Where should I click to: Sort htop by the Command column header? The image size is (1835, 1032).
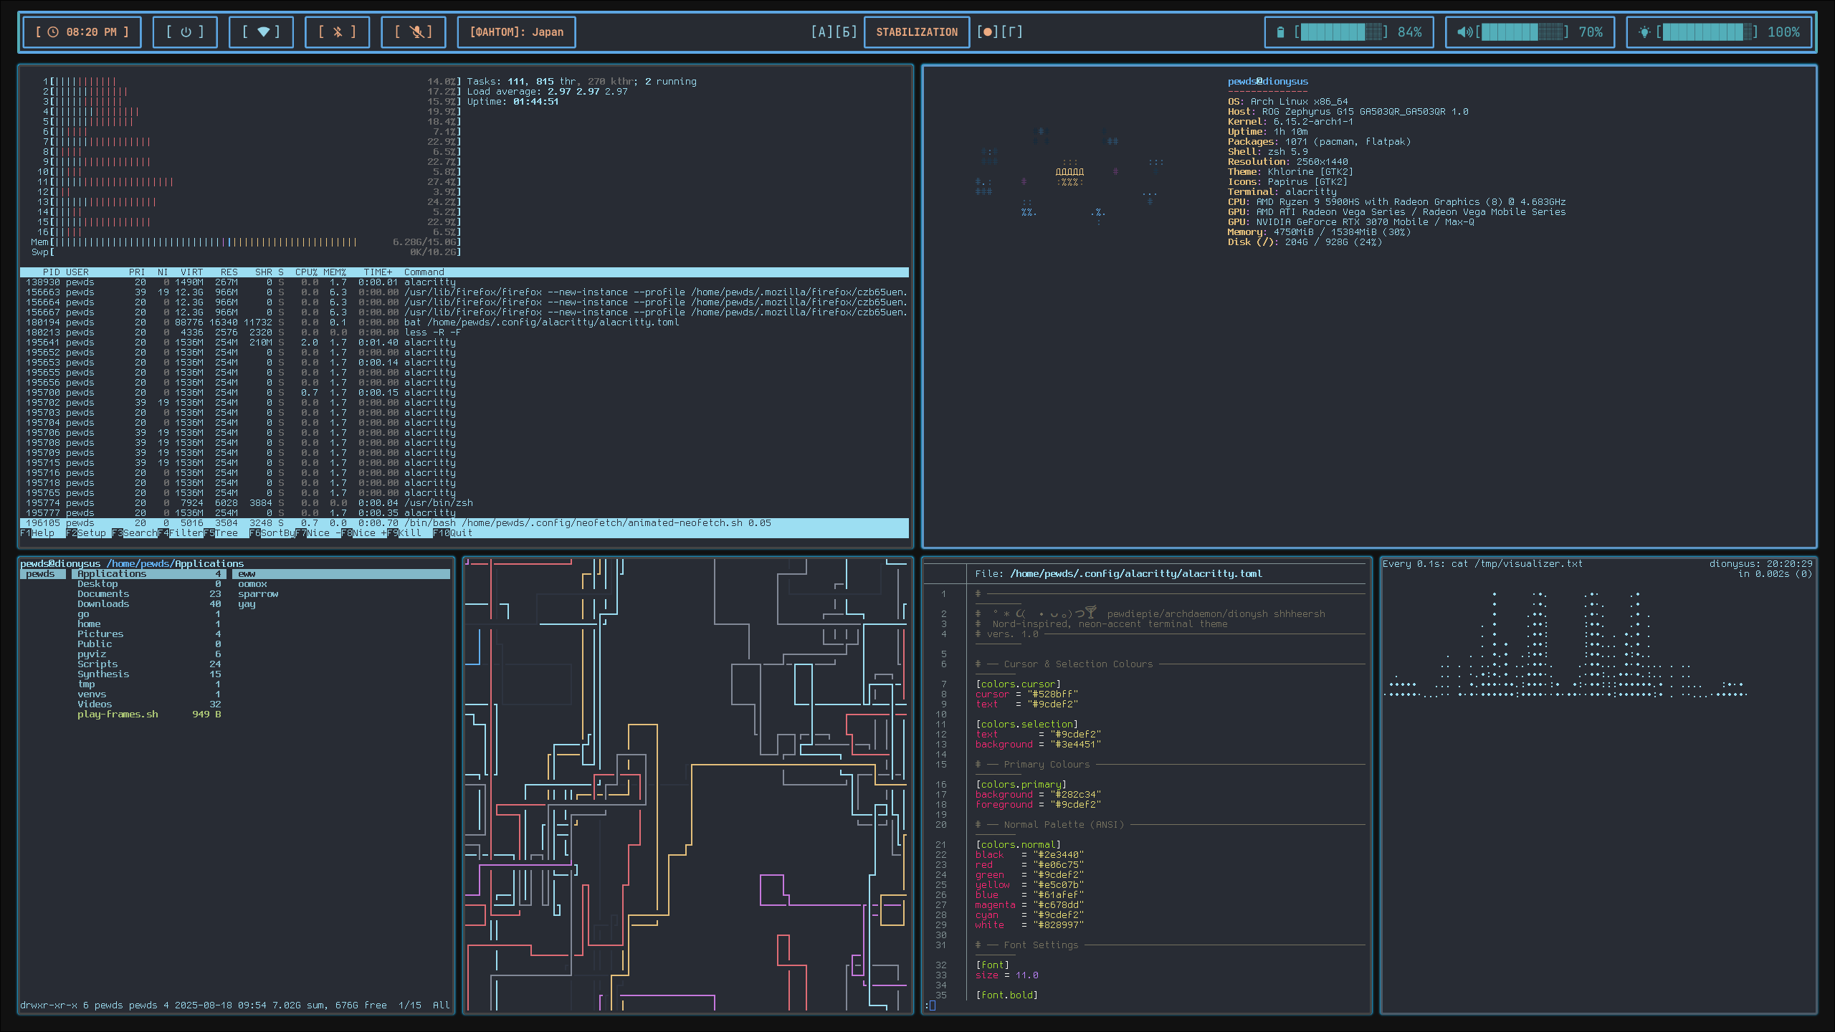(x=424, y=272)
